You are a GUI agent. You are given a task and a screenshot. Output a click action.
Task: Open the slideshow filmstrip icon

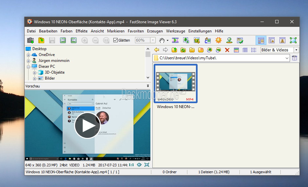175,40
